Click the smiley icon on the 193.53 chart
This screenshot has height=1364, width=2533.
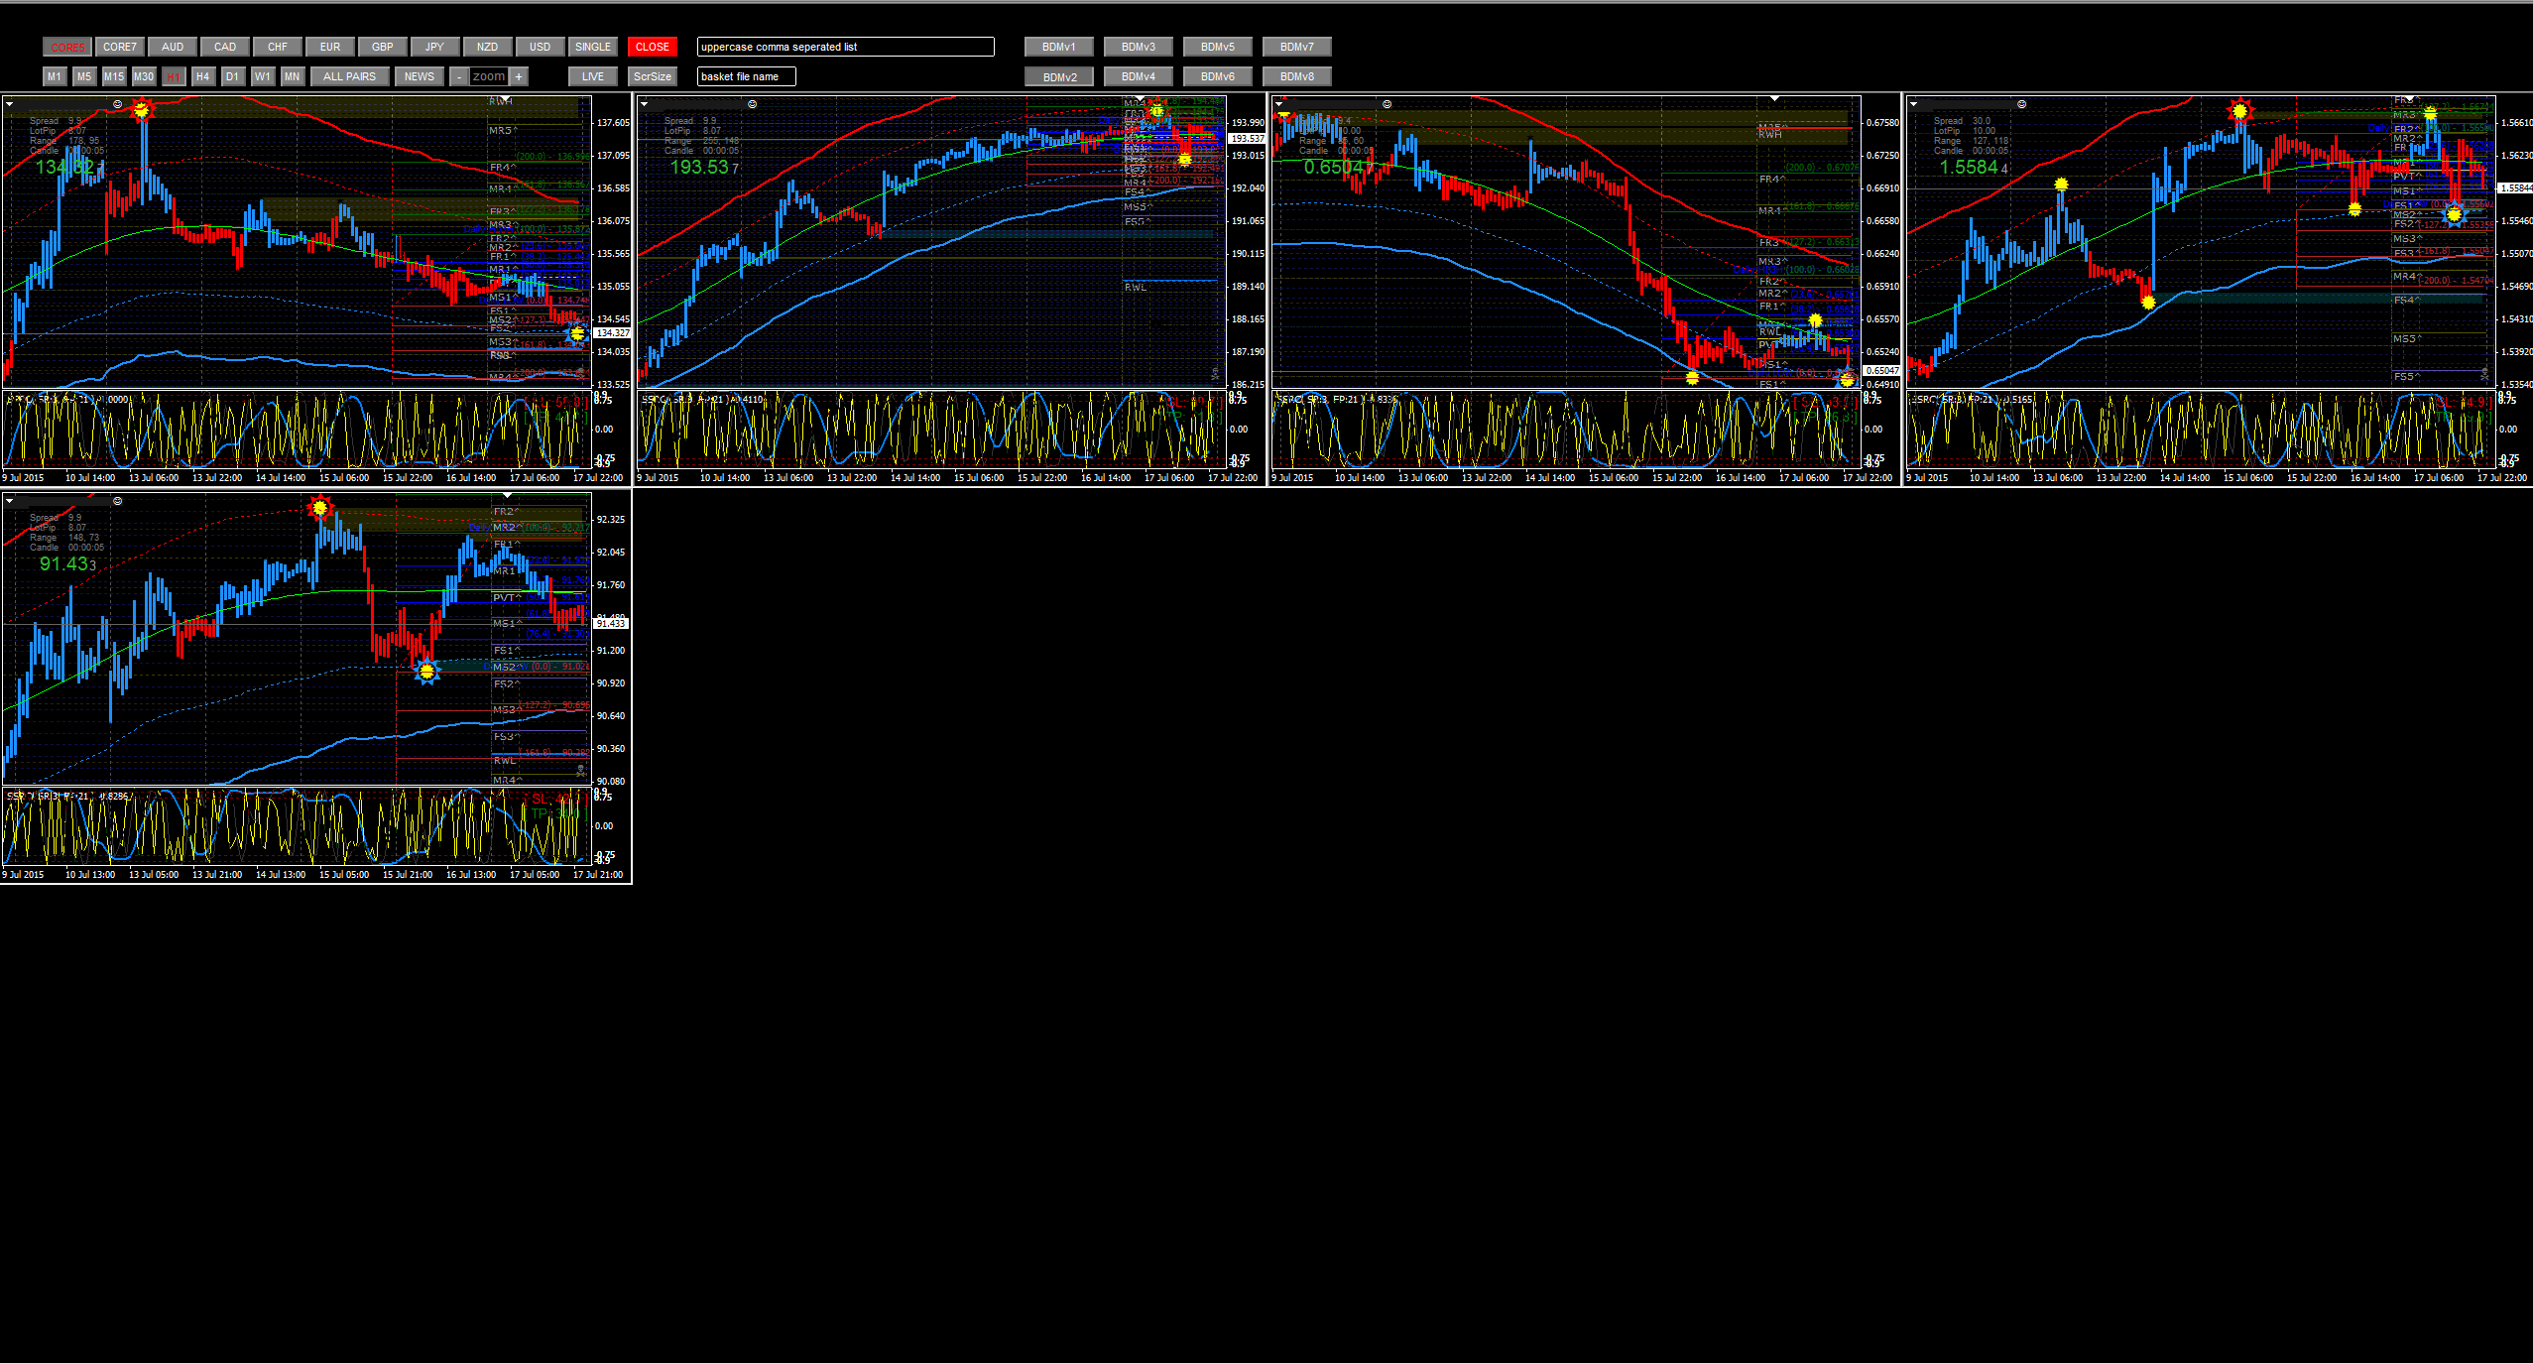pyautogui.click(x=753, y=104)
